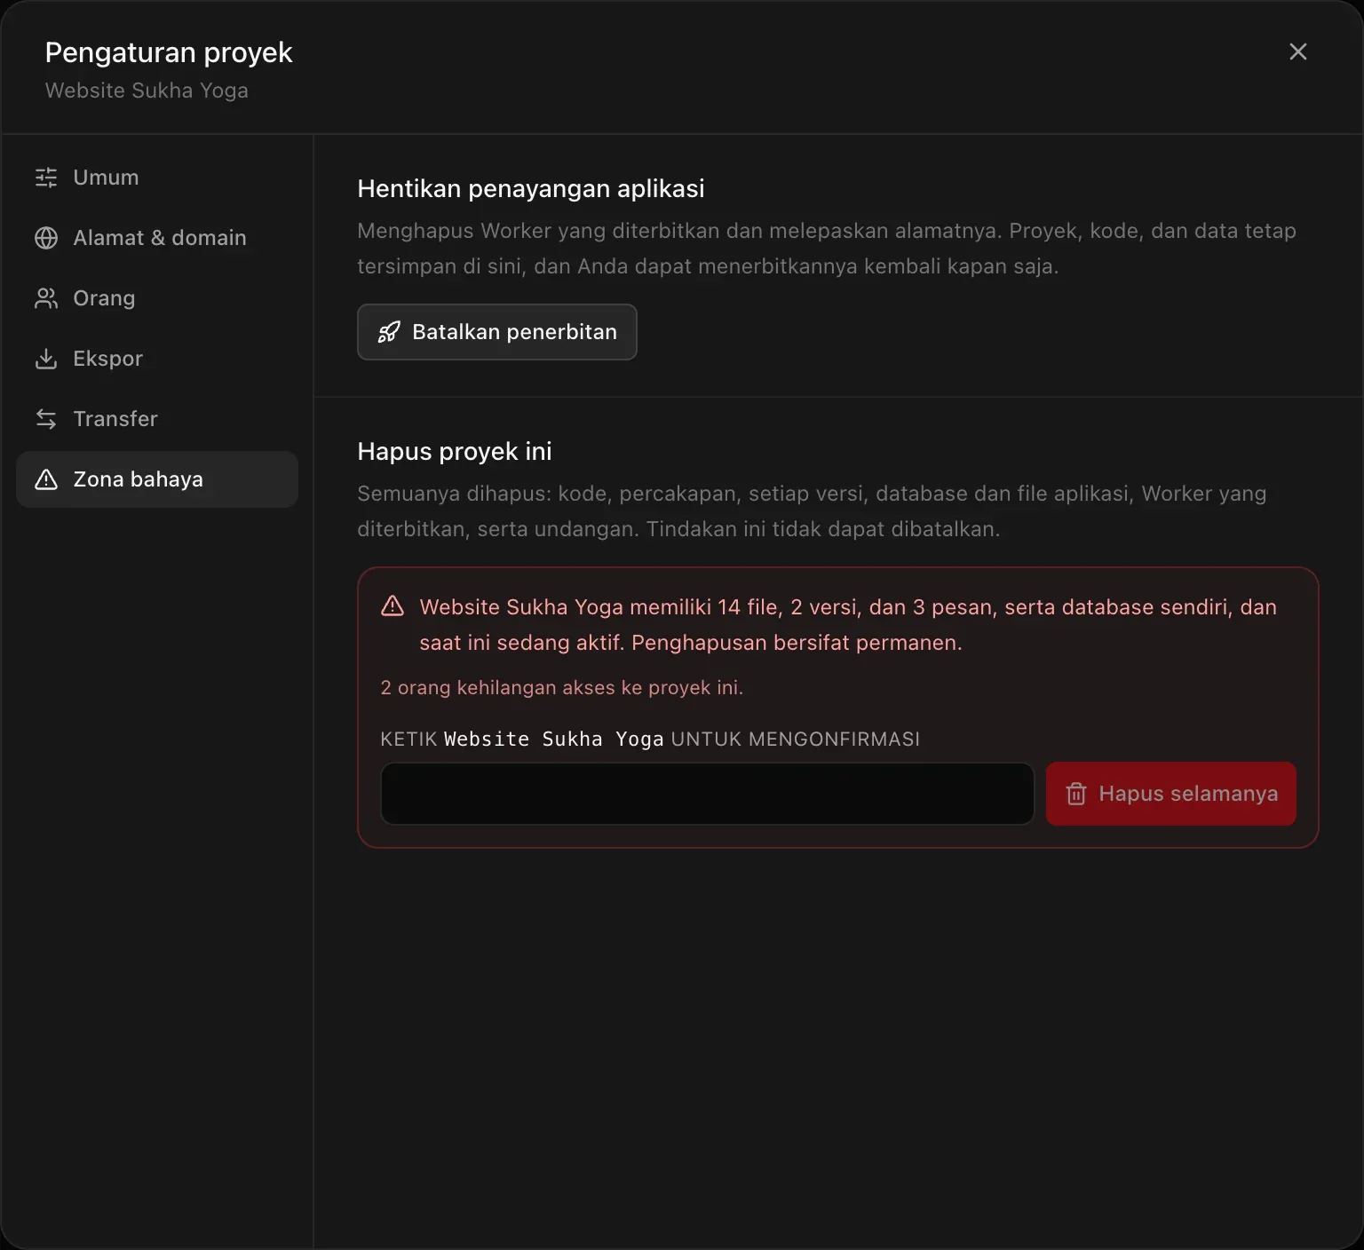Click the Hapus selamanya button

(1171, 794)
